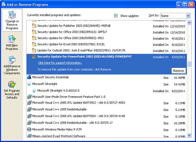This screenshot has width=196, height=142.
Task: Select the Microsoft Silverlight entry text
Action: pyautogui.click(x=45, y=84)
